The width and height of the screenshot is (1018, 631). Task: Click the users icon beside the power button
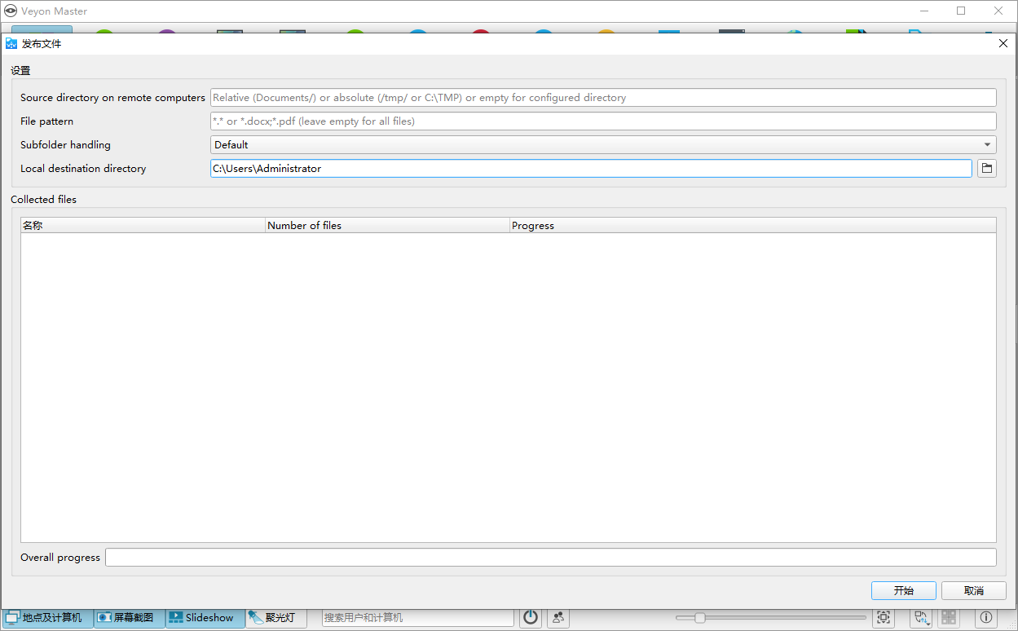click(558, 617)
